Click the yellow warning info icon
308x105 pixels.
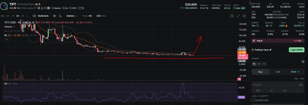pos(45,8)
